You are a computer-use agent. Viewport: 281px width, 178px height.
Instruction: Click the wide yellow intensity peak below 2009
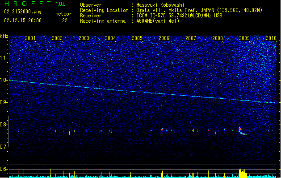point(243,173)
